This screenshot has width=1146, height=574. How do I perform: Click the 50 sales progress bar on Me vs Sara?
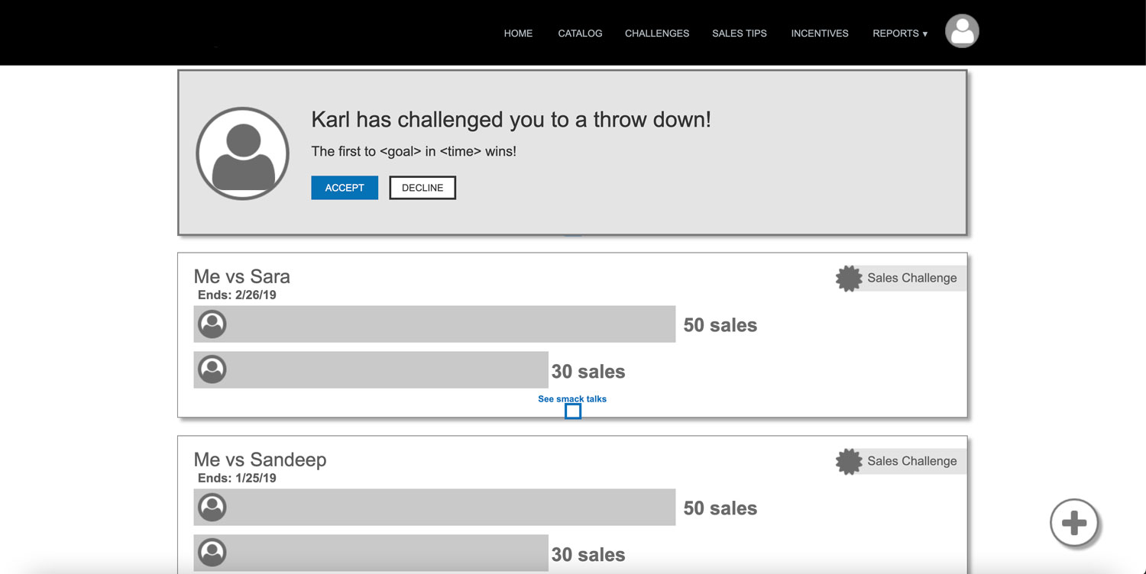(434, 324)
